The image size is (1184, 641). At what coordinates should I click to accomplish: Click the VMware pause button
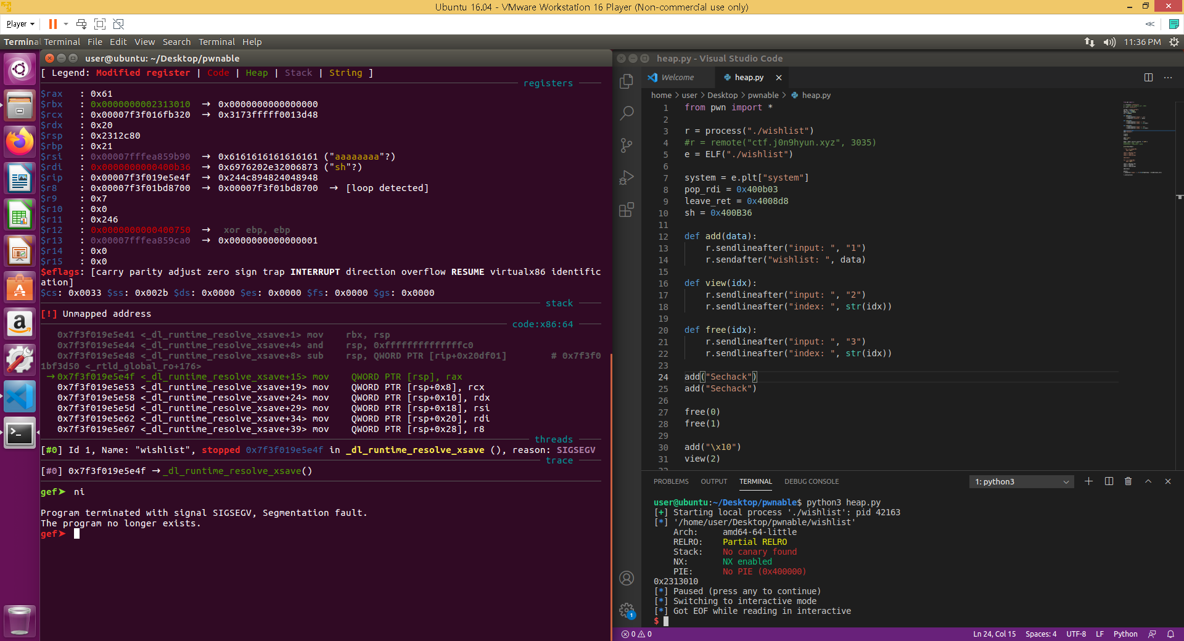pyautogui.click(x=53, y=24)
